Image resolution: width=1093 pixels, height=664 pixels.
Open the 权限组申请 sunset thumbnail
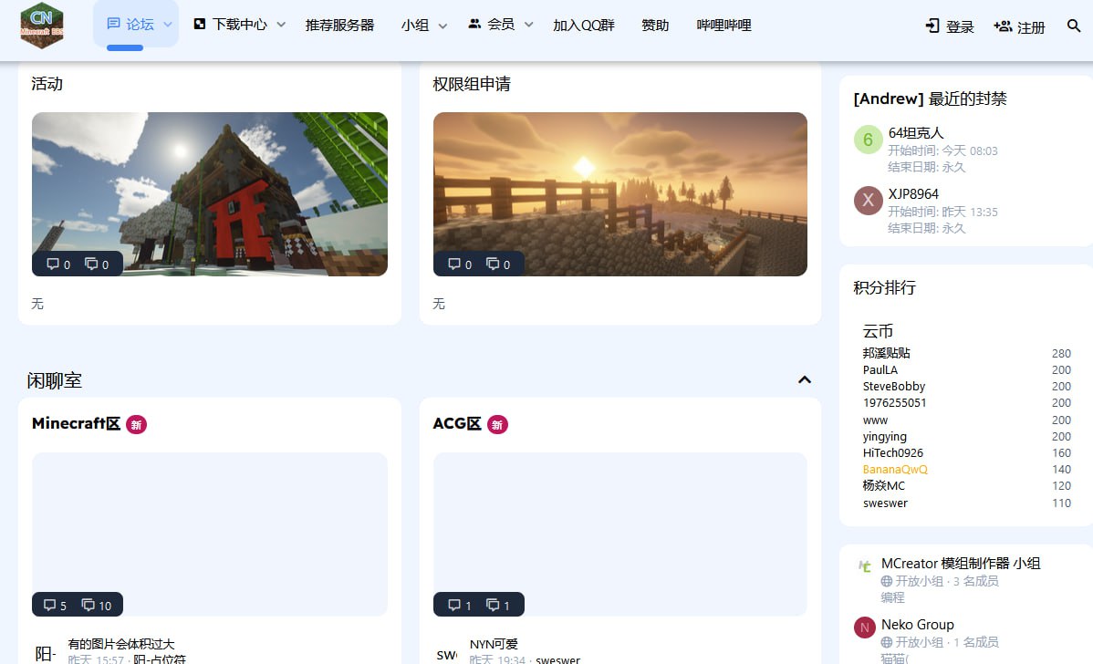[x=620, y=194]
